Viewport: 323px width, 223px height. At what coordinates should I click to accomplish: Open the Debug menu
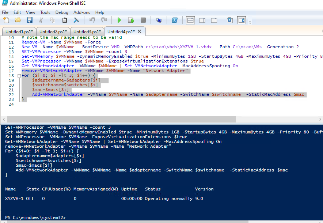[62, 12]
